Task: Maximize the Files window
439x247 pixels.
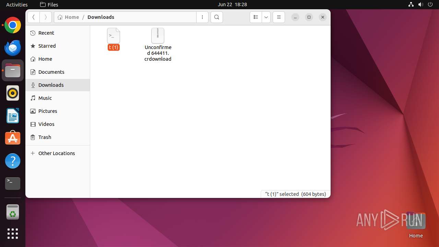Action: pos(309,17)
